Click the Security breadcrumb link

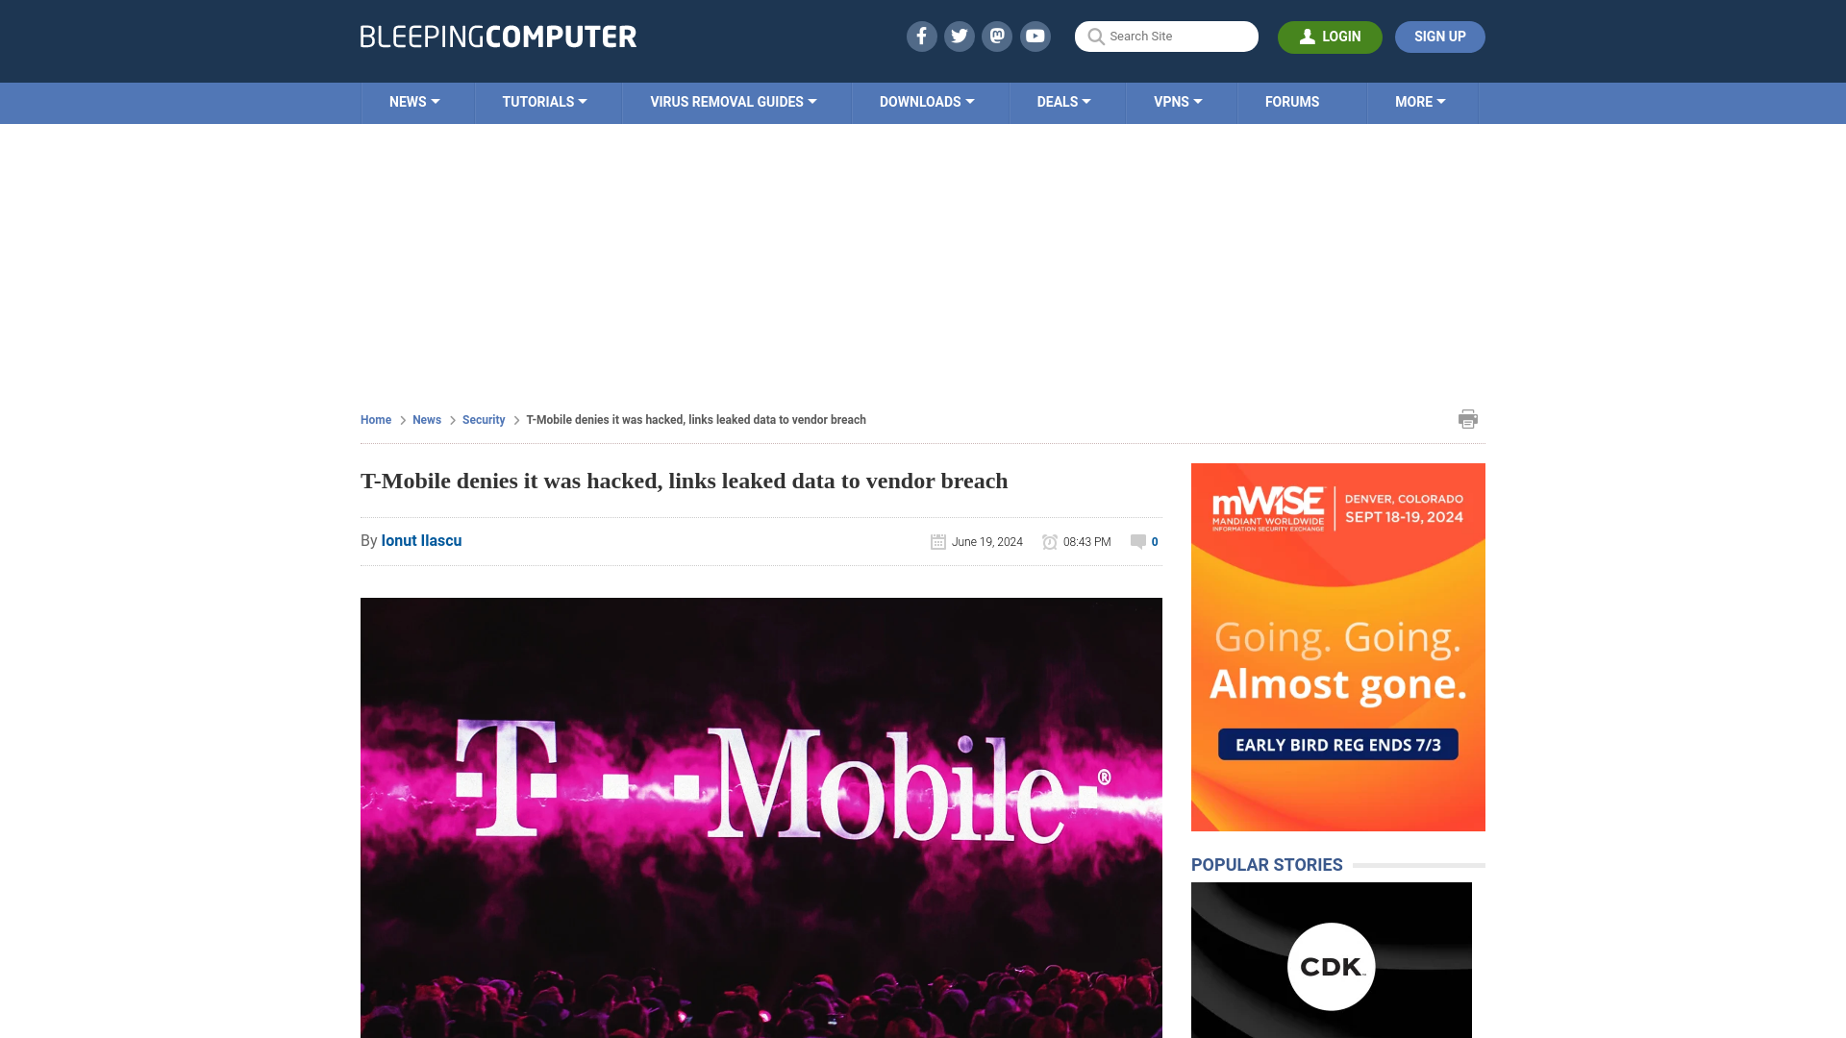pyautogui.click(x=483, y=419)
